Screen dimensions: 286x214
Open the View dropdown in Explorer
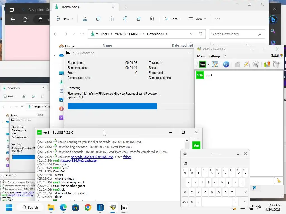tap(197, 19)
